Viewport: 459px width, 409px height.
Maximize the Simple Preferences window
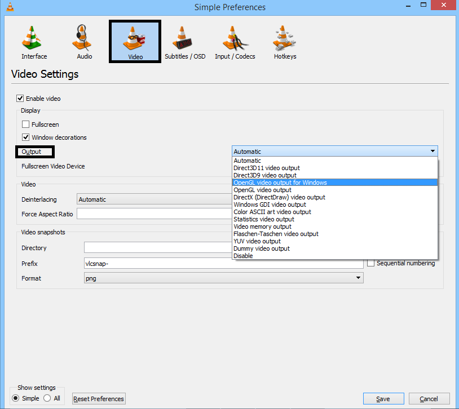(x=423, y=5)
